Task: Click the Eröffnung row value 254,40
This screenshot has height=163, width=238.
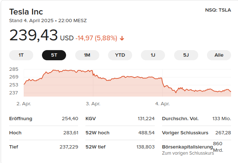Action: coord(70,119)
